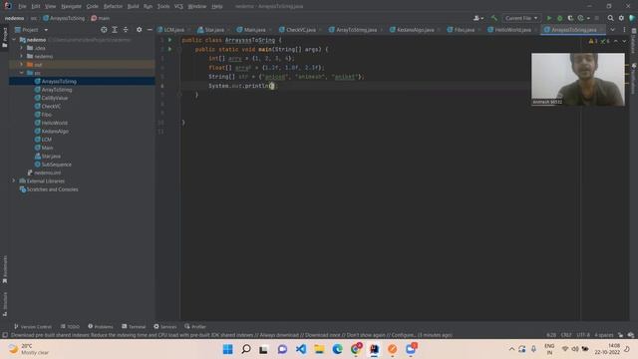
Task: Open tabs overflow menu three dots
Action: click(x=624, y=30)
